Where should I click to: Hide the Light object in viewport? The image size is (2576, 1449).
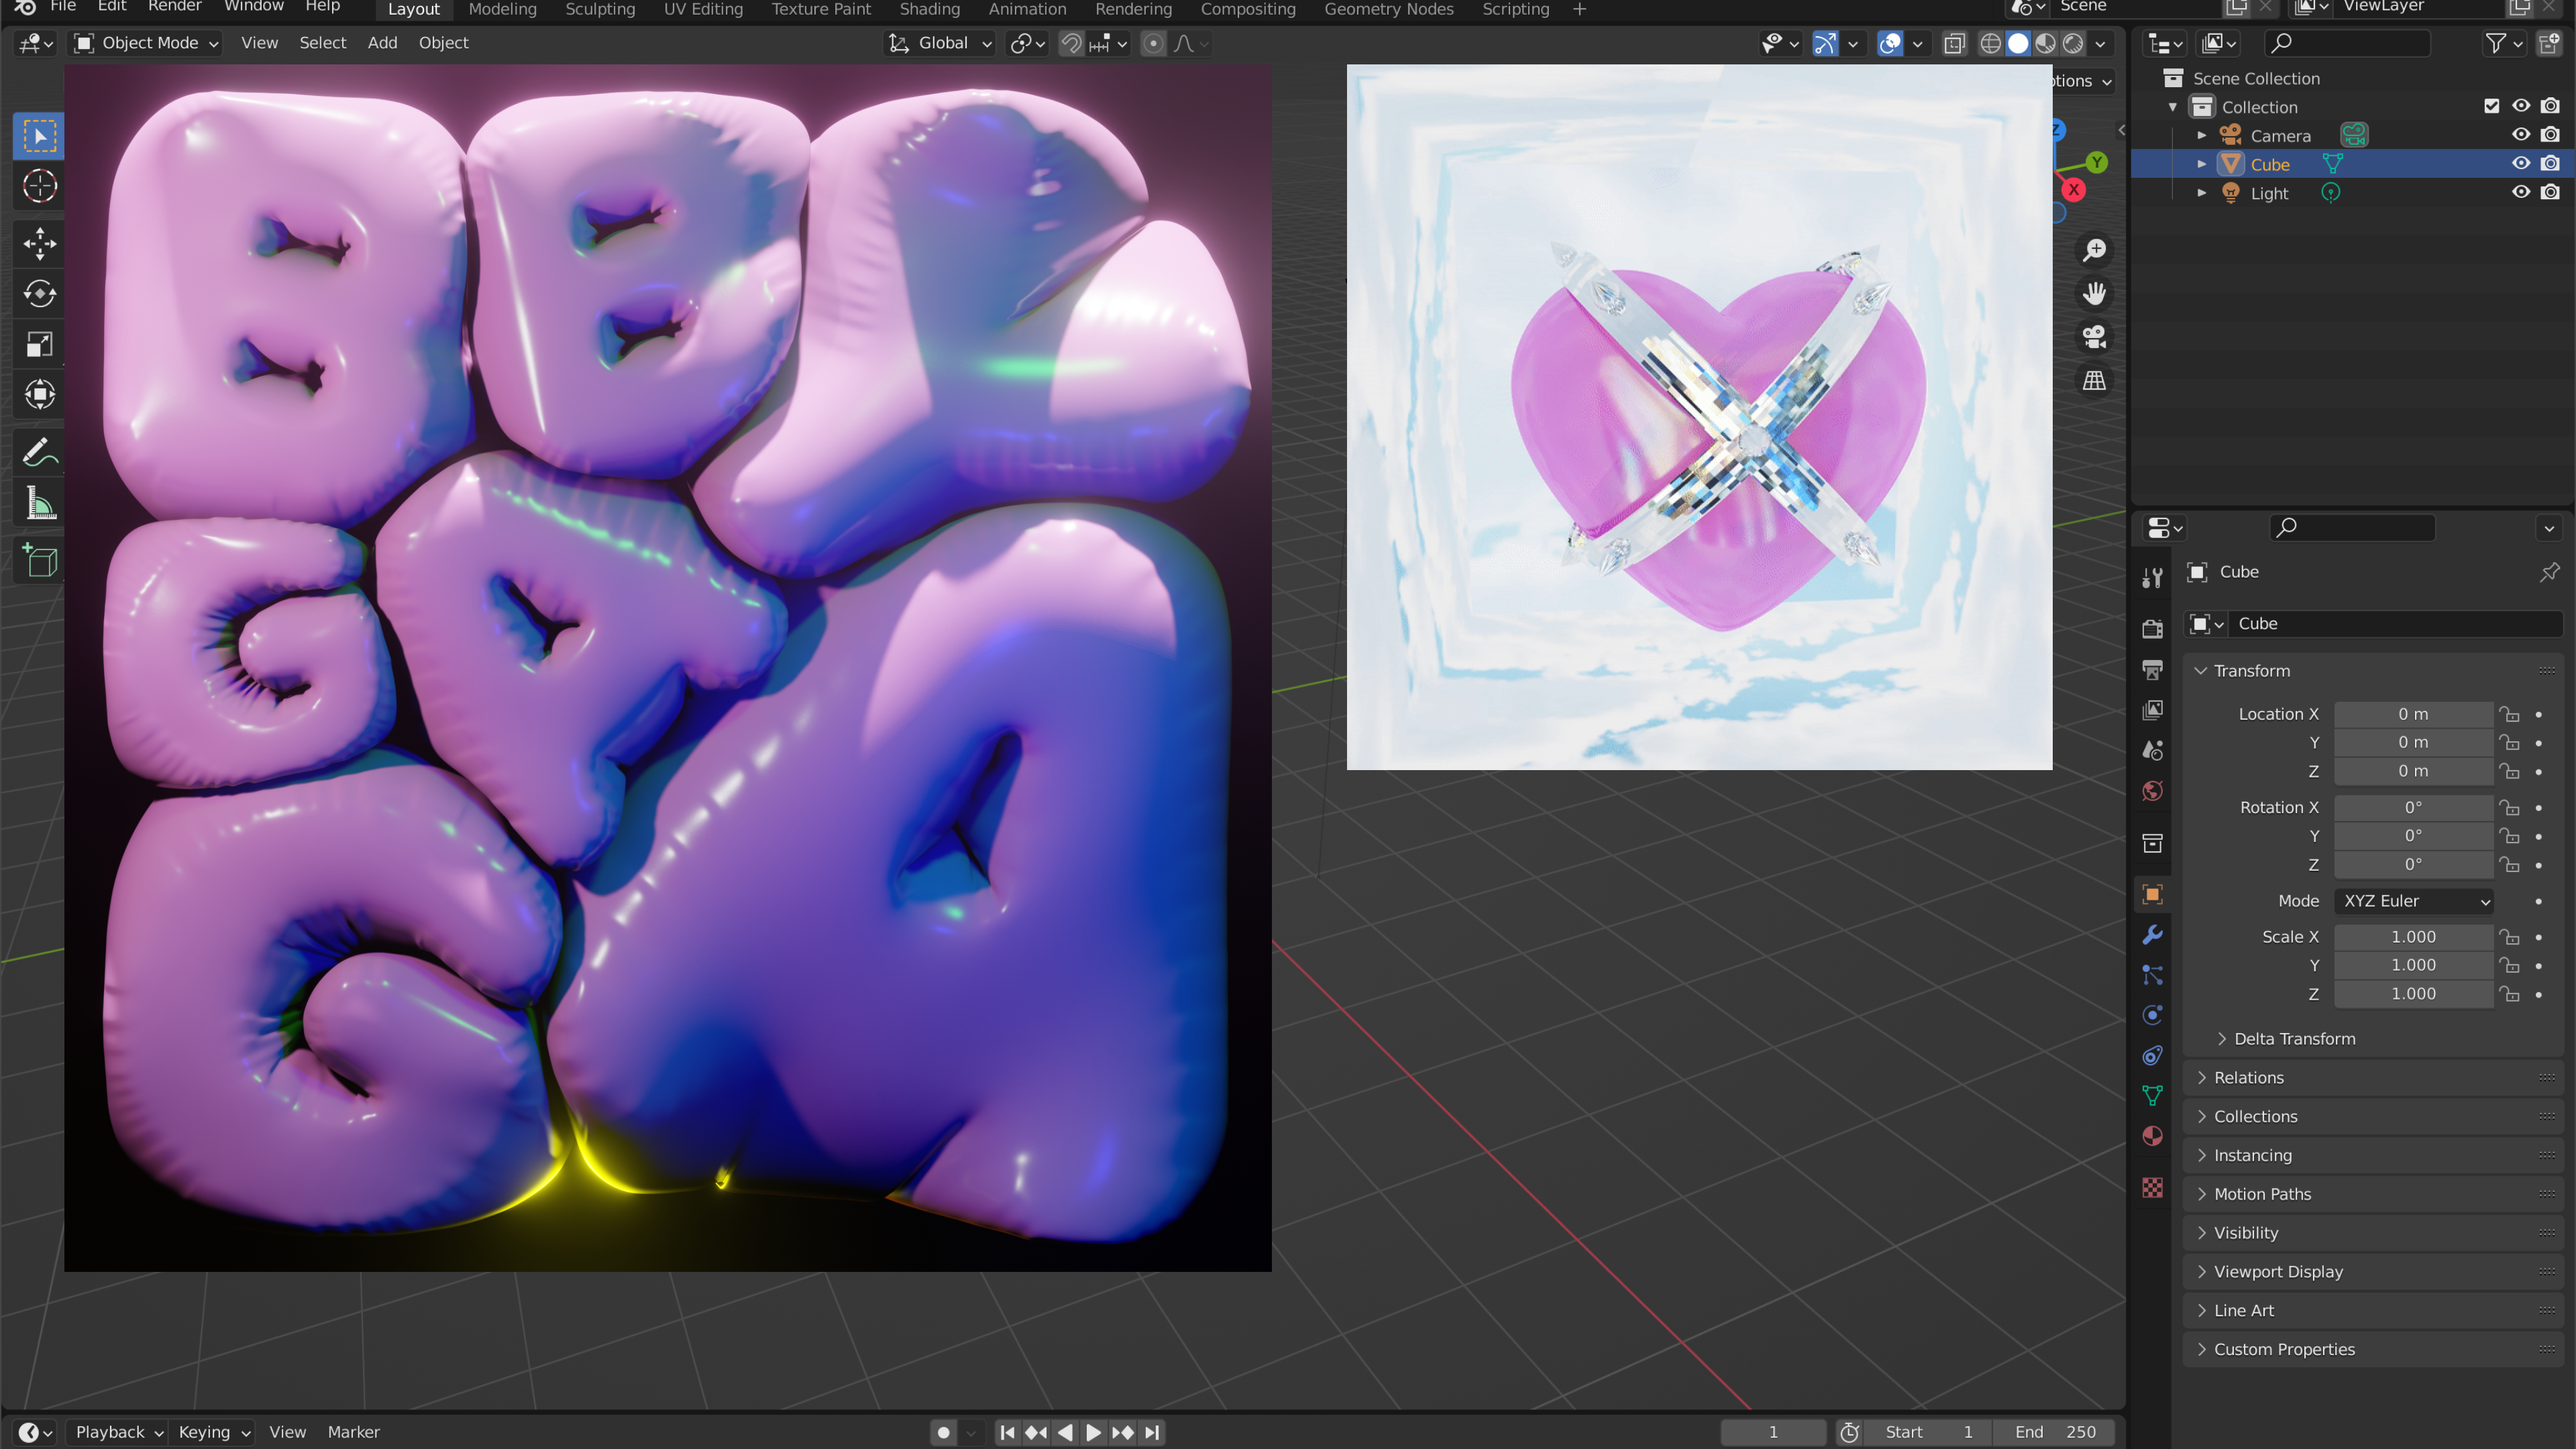tap(2520, 192)
